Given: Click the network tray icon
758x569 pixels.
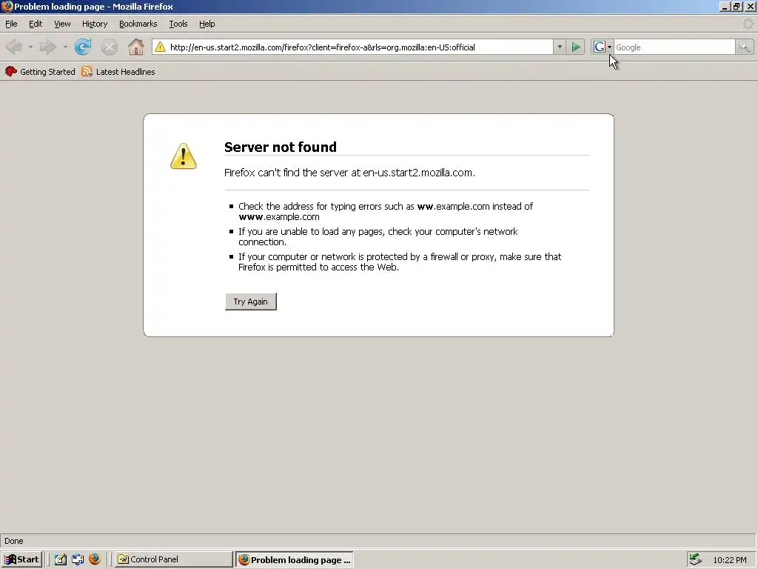Looking at the screenshot, I should pos(695,559).
